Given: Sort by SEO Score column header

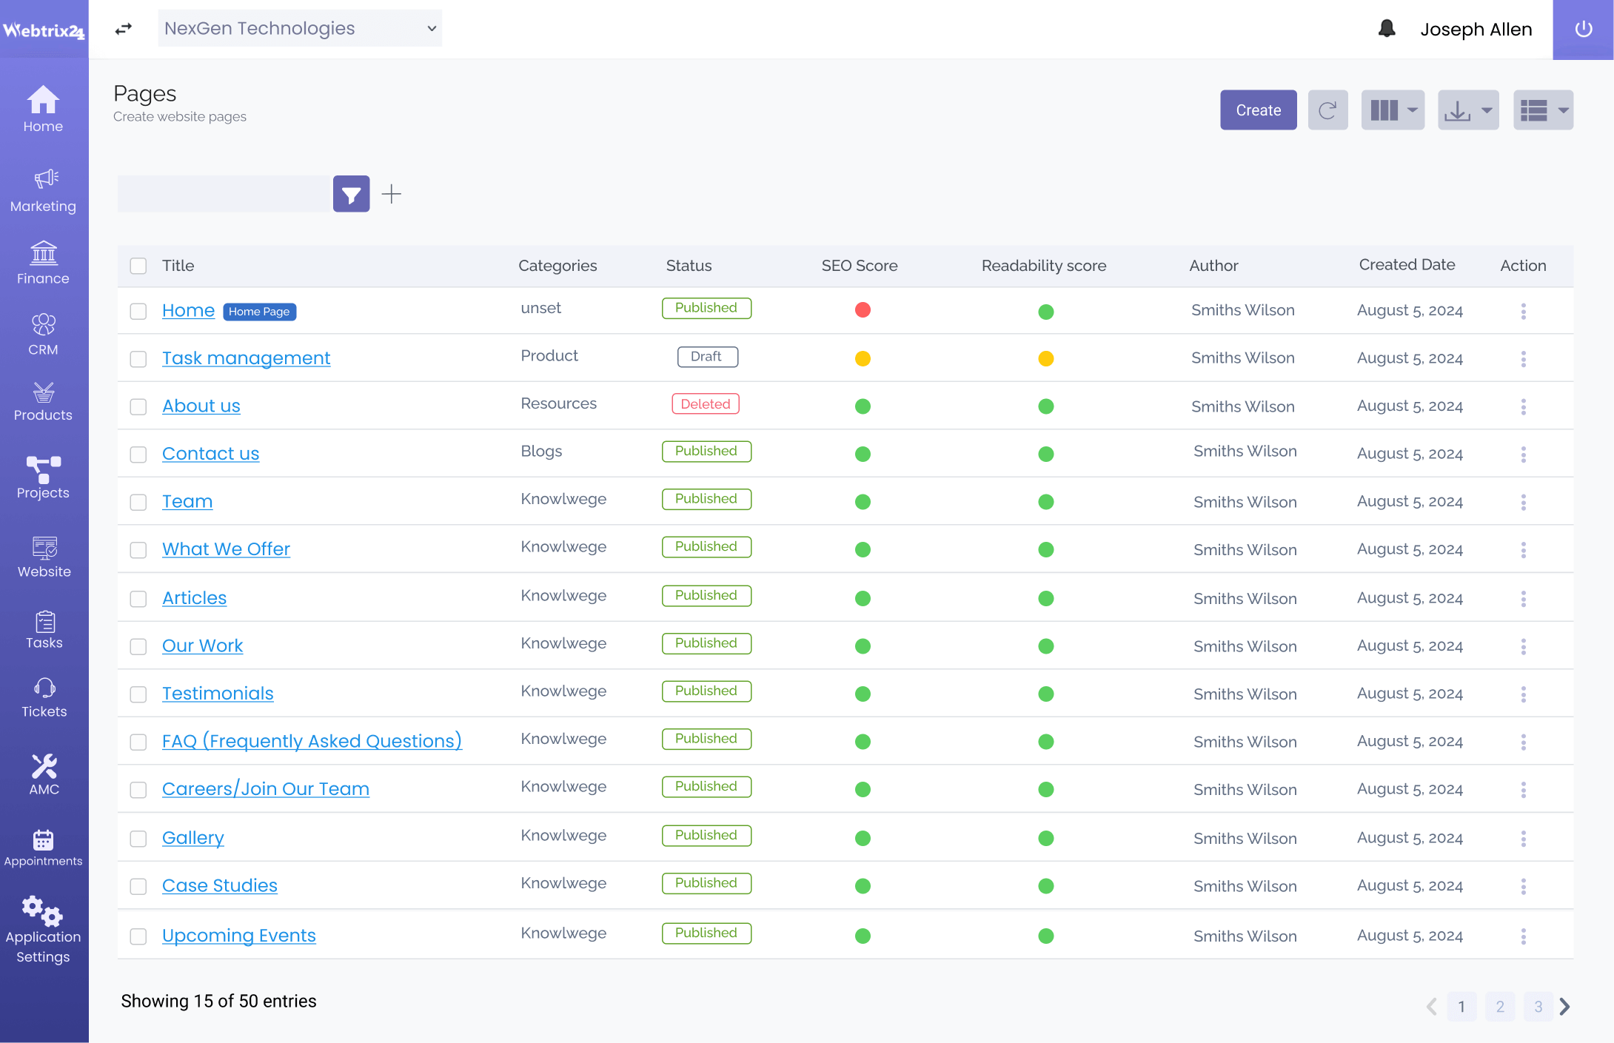Looking at the screenshot, I should [860, 266].
